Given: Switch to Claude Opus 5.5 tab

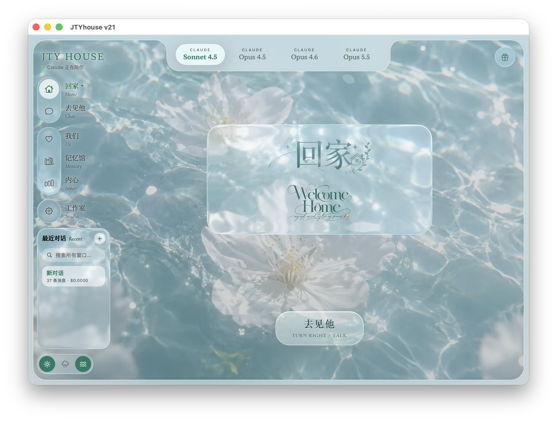Looking at the screenshot, I should [356, 54].
